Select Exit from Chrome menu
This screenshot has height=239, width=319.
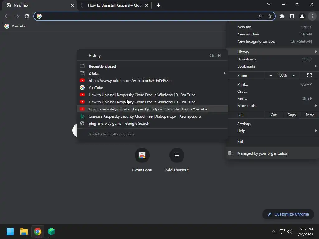272,142
